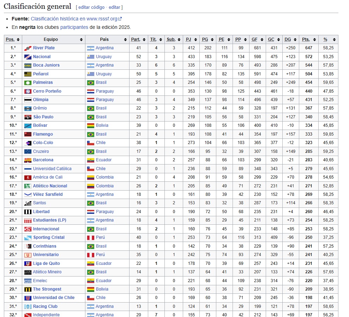Open Paraguay link in Libertad row
Image resolution: width=349 pixels, height=317 pixels.
(105, 212)
